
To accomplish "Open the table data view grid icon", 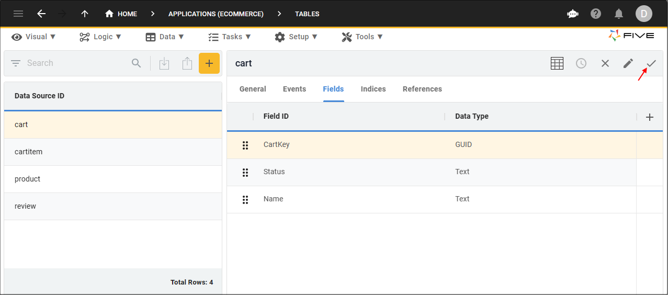I will [557, 63].
